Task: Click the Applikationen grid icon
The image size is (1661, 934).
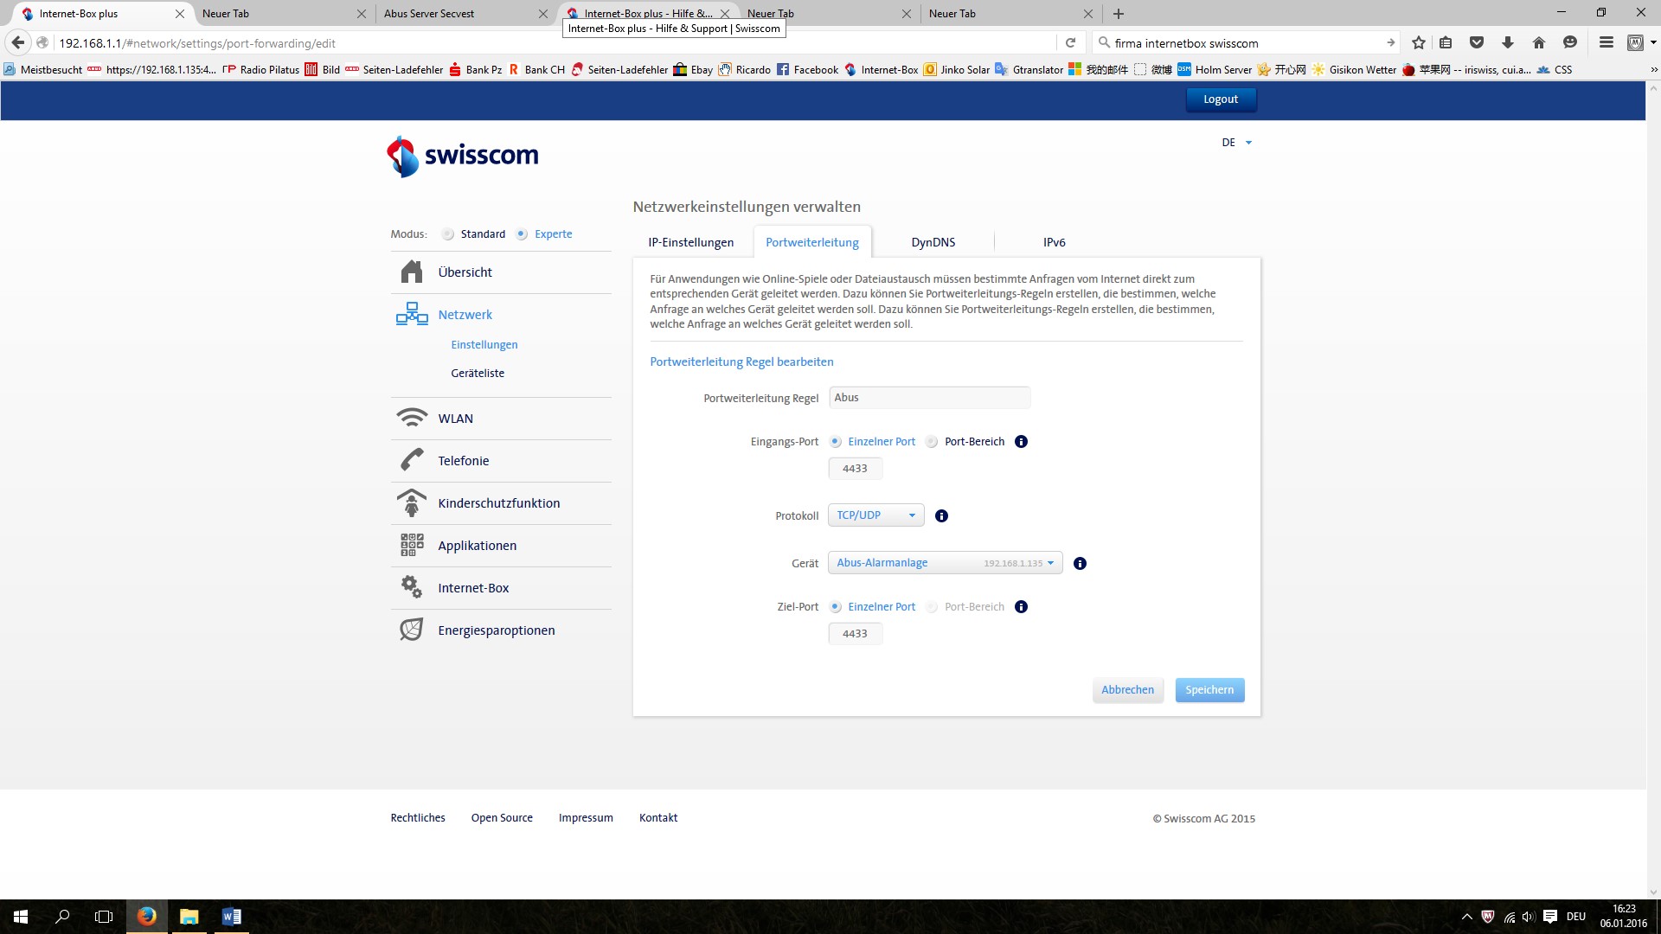Action: coord(412,545)
